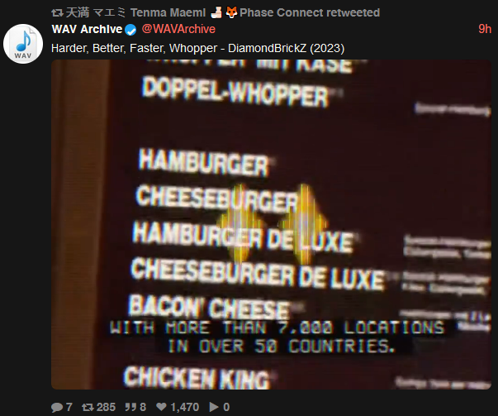
Task: Play the Whopper video thumbnail
Action: tap(271, 224)
